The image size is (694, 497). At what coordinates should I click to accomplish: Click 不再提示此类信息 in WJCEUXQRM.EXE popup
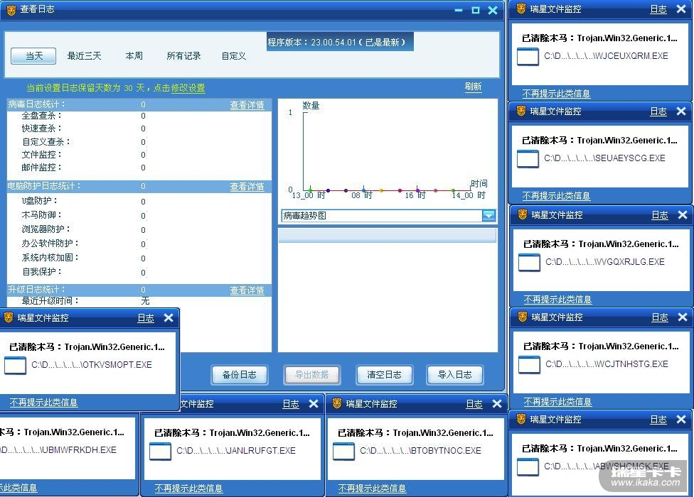click(x=556, y=94)
